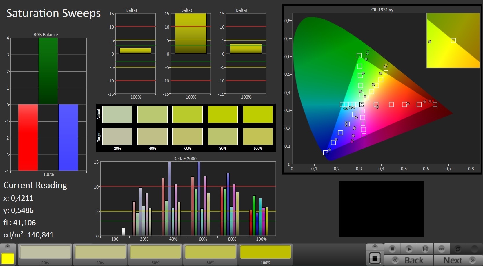Click the Next button
The width and height of the screenshot is (483, 266).
click(x=458, y=260)
